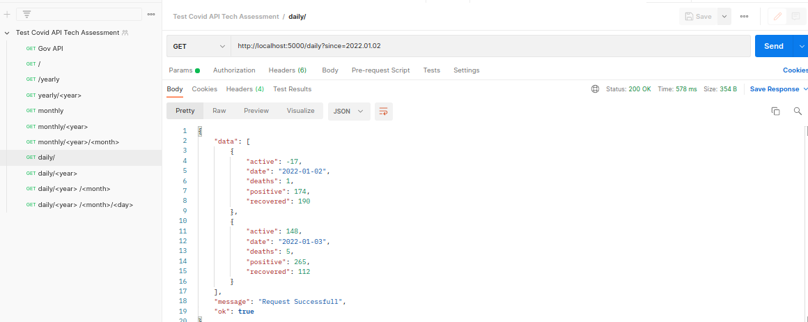The width and height of the screenshot is (808, 322).
Task: Click the "Request Successfull" message value
Action: tap(300, 301)
